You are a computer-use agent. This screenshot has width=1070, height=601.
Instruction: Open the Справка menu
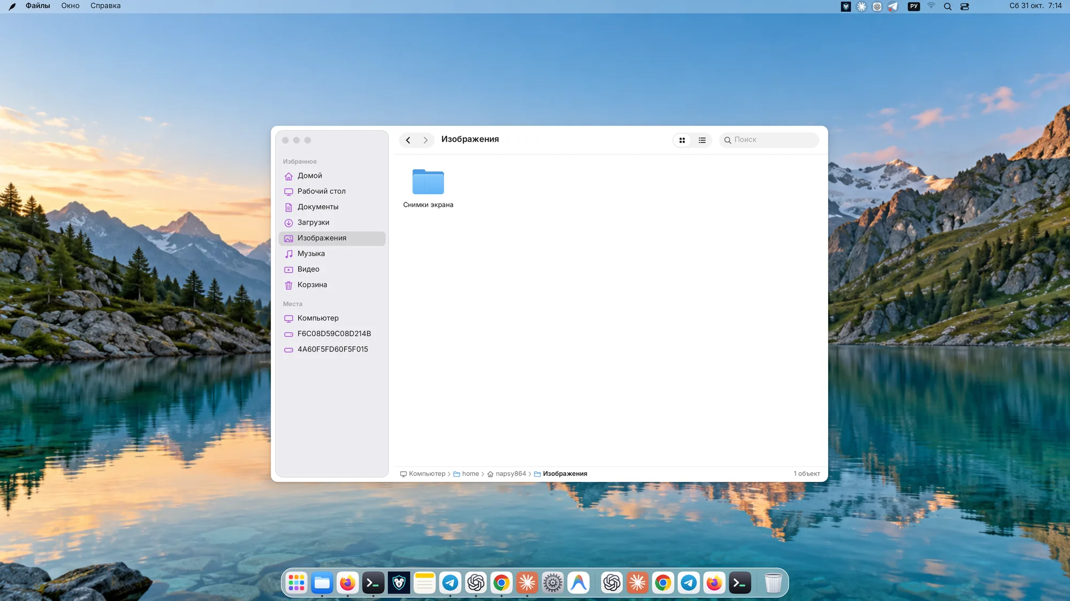(105, 6)
